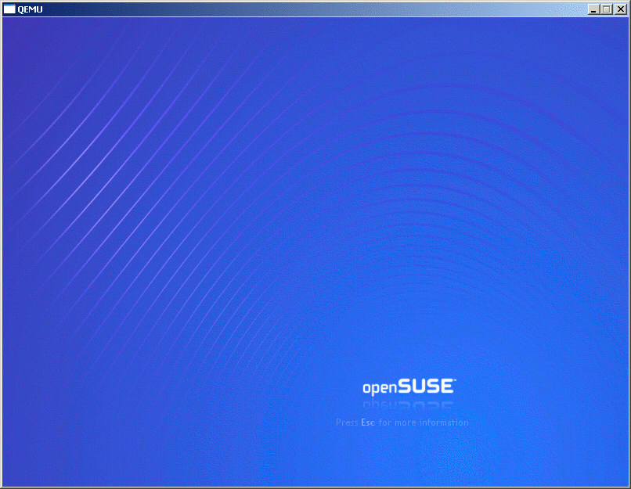This screenshot has width=631, height=489.
Task: Click the word "information" in the hint
Action: (444, 422)
